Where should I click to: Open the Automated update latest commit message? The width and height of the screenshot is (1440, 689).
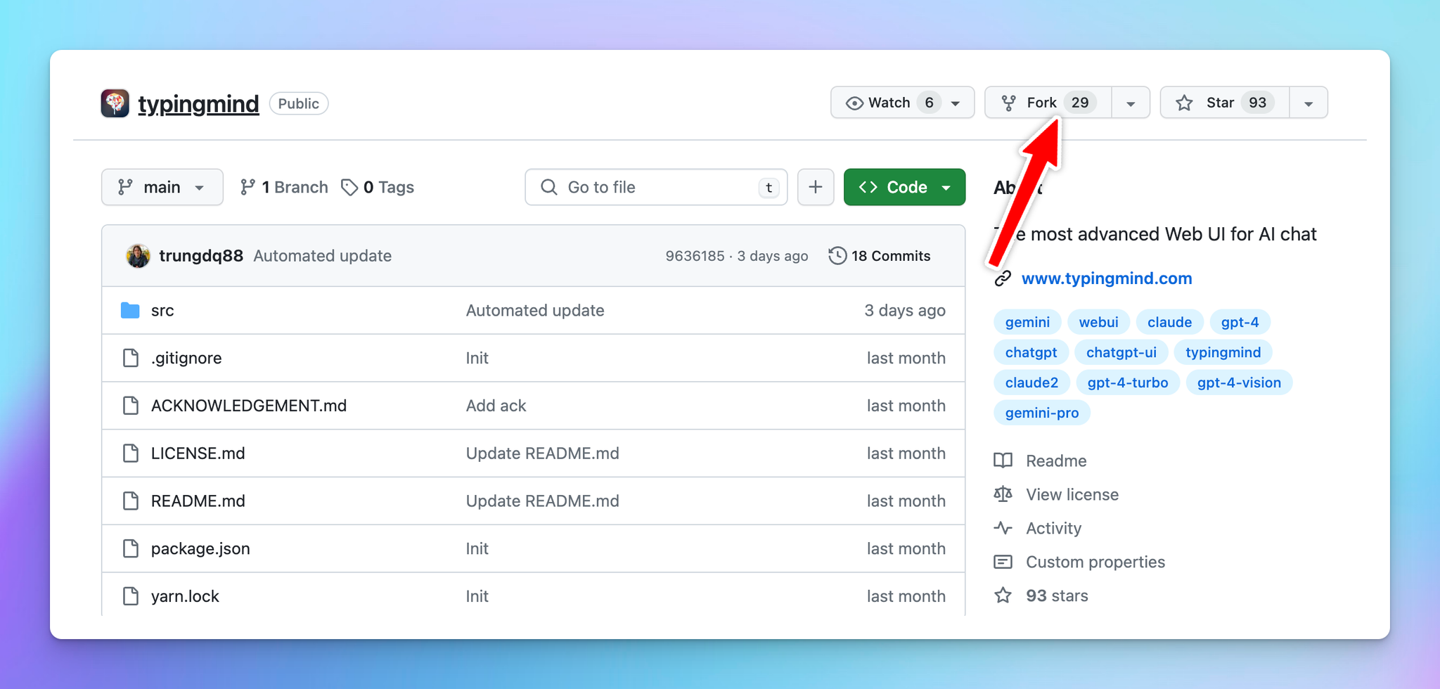(323, 256)
